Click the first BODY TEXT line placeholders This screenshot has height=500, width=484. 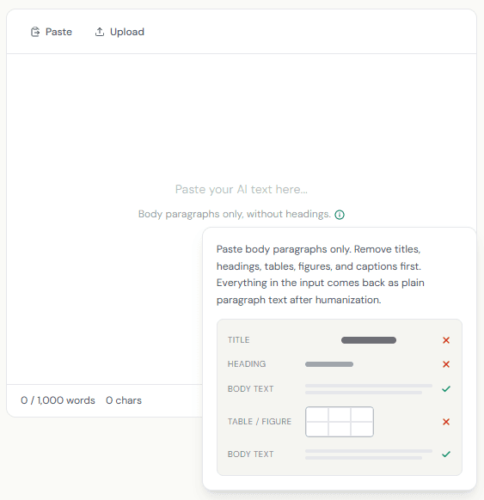click(x=369, y=389)
